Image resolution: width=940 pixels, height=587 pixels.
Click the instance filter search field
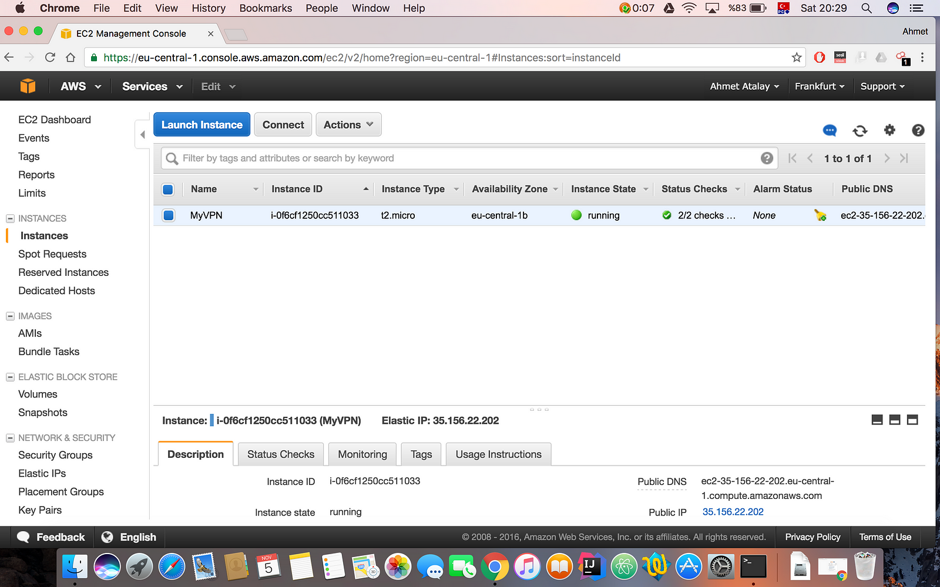[x=469, y=158]
